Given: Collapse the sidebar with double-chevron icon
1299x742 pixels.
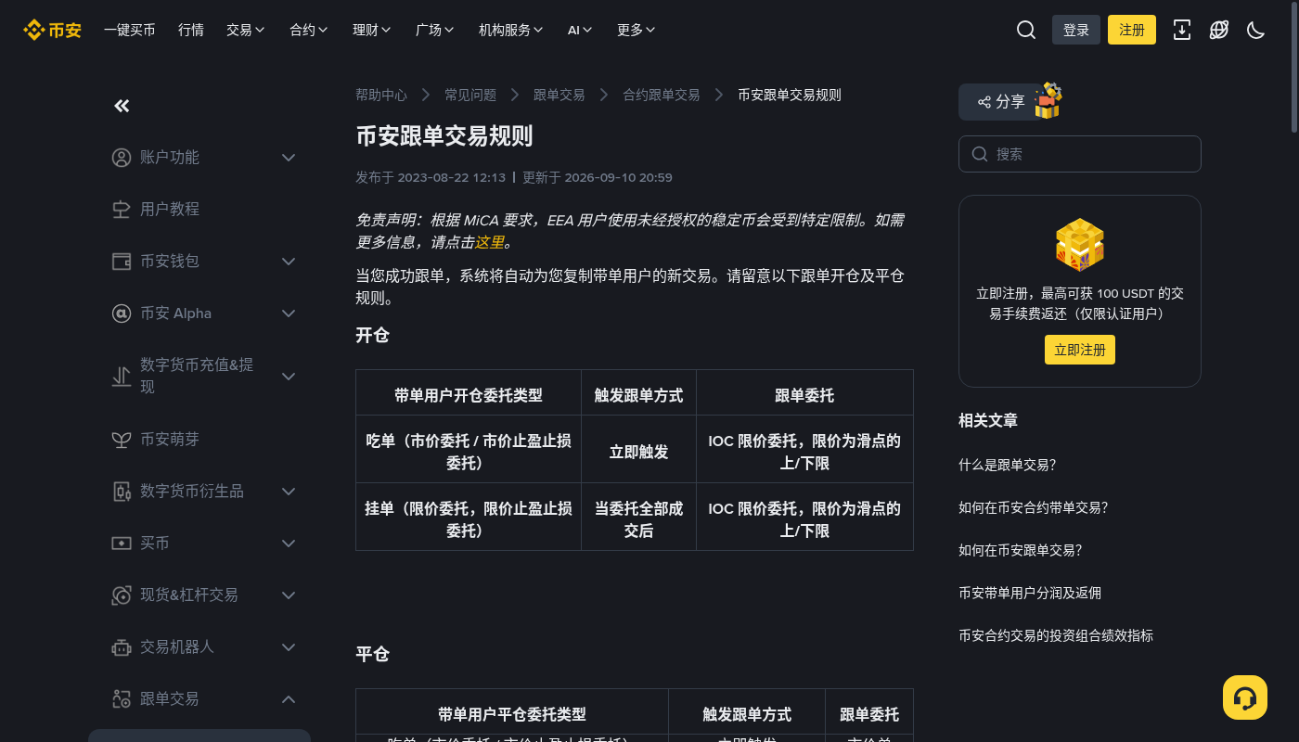Looking at the screenshot, I should point(122,106).
